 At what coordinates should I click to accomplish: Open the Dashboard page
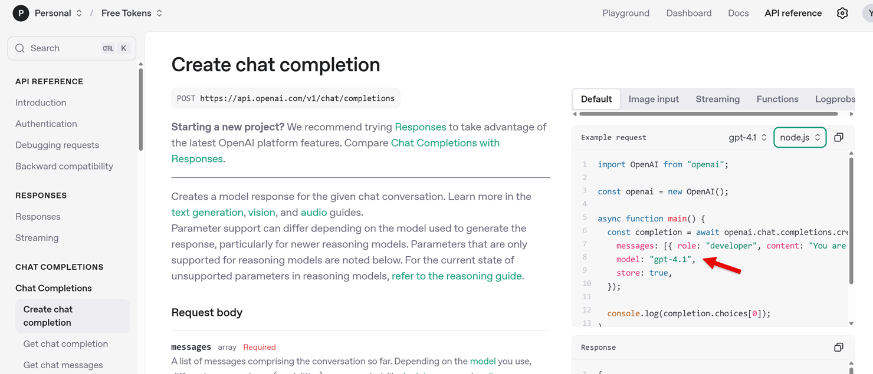pyautogui.click(x=688, y=13)
